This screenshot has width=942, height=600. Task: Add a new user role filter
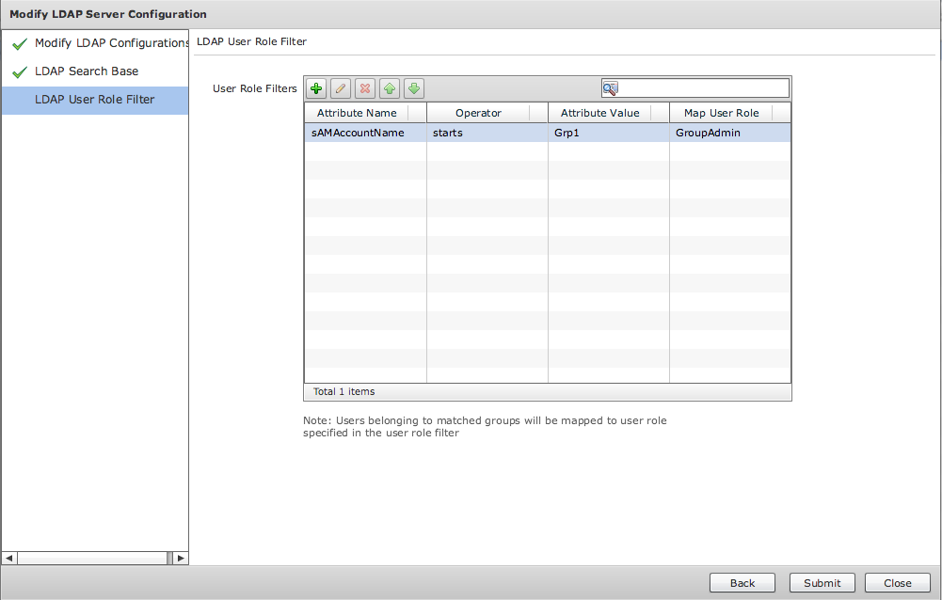(316, 89)
